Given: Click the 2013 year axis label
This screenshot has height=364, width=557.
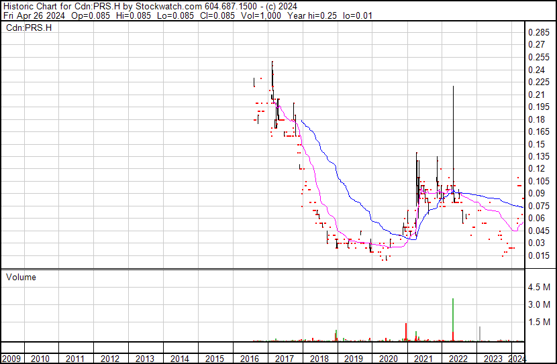Looking at the screenshot, I should (144, 359).
